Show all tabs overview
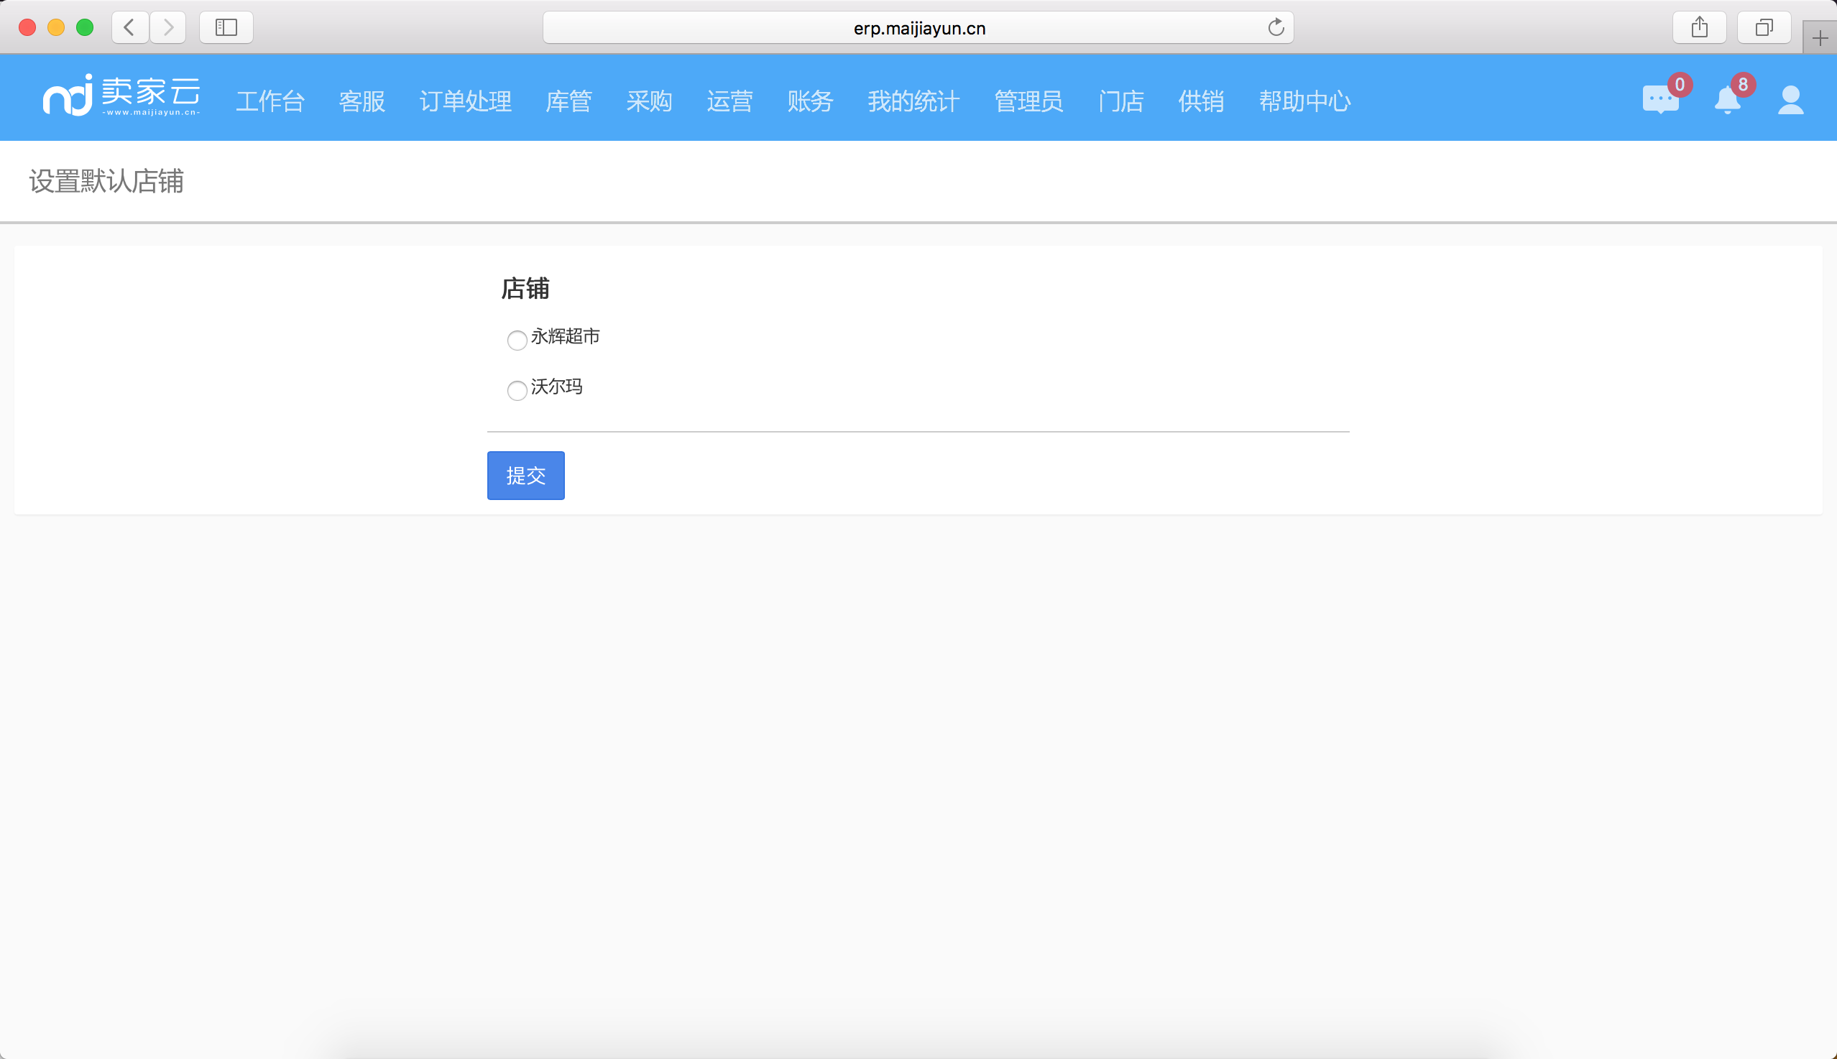 [1764, 27]
